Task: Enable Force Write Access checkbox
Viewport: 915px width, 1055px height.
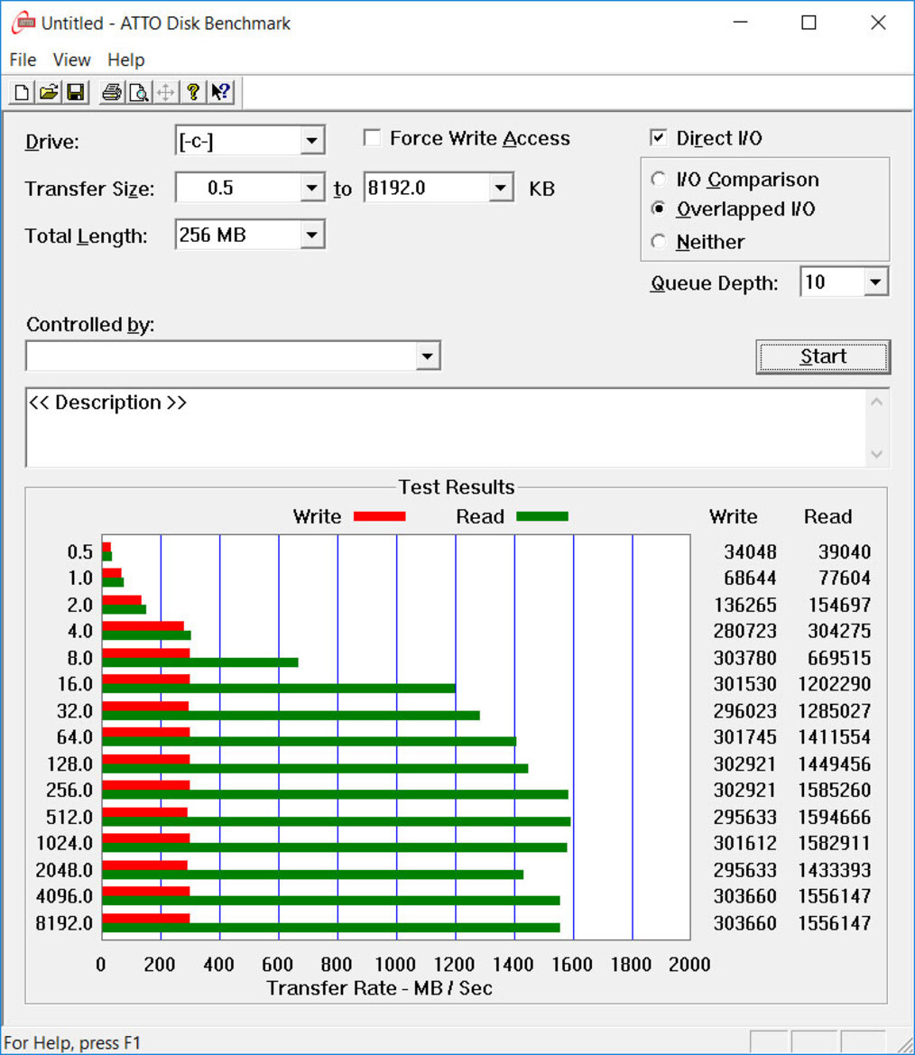Action: point(372,138)
